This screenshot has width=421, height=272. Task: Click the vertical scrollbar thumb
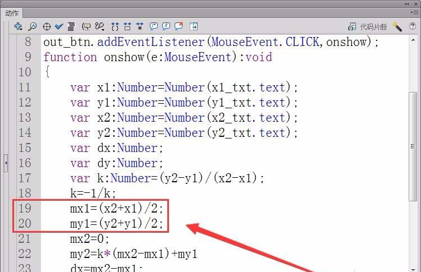413,146
